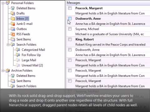Collapse the Search Folders node under Personal Folders
Viewport: 150px width, 112px height.
click(x=8, y=44)
